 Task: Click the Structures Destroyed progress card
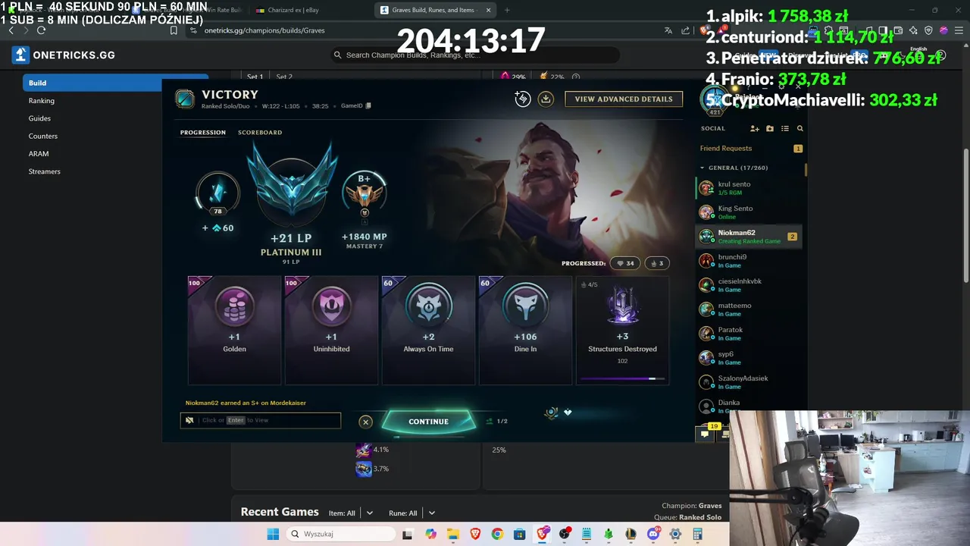[x=623, y=330]
